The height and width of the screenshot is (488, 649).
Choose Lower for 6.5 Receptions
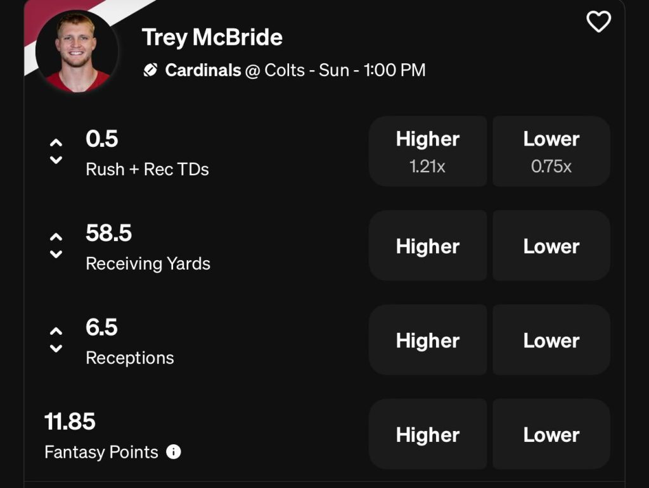[551, 340]
